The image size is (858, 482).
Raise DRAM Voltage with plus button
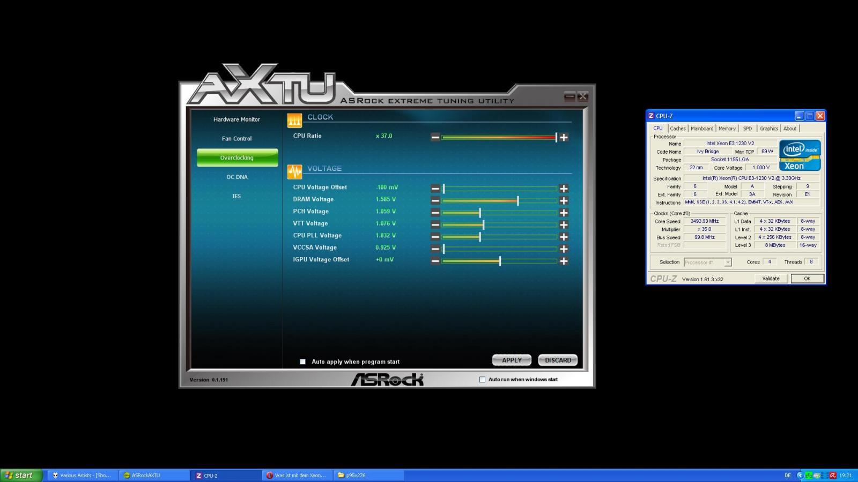(x=564, y=200)
